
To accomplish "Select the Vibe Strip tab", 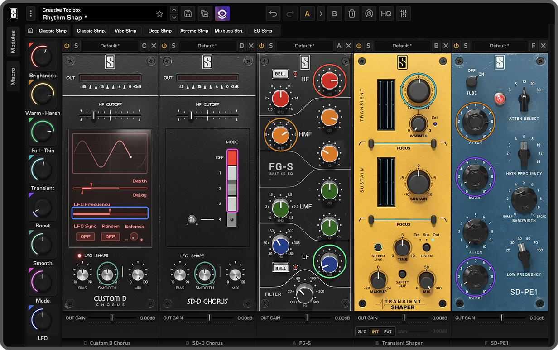I will (125, 31).
